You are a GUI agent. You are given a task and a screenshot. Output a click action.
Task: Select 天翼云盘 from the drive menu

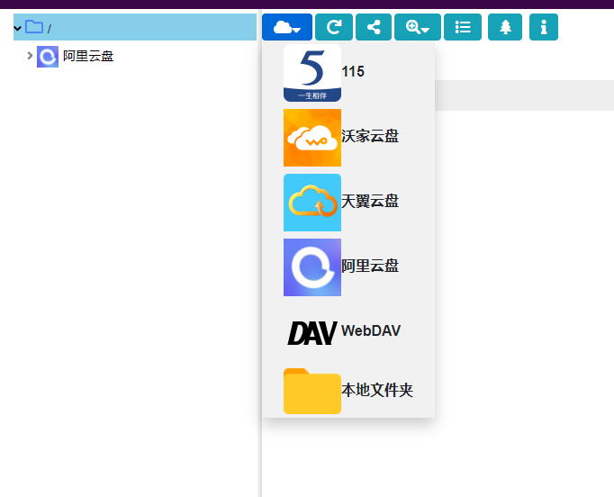click(369, 202)
